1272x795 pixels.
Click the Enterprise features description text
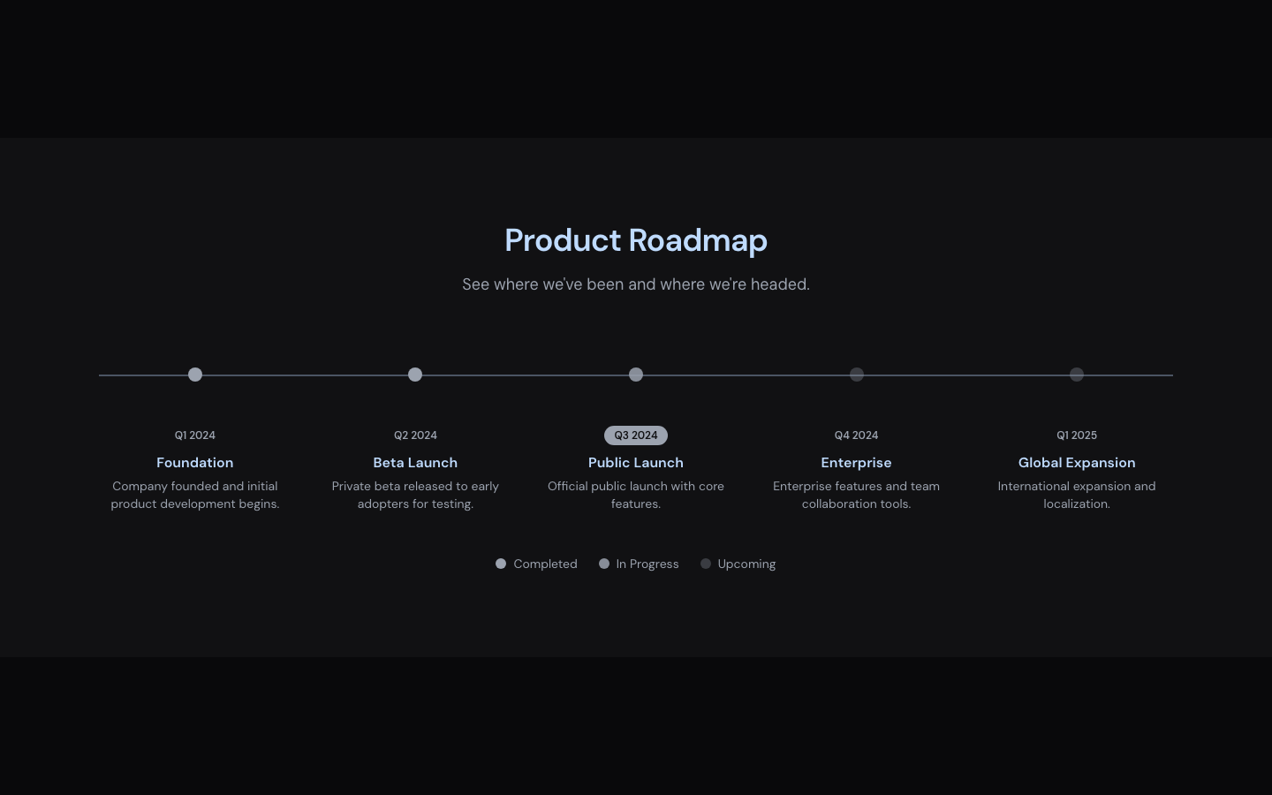856,495
